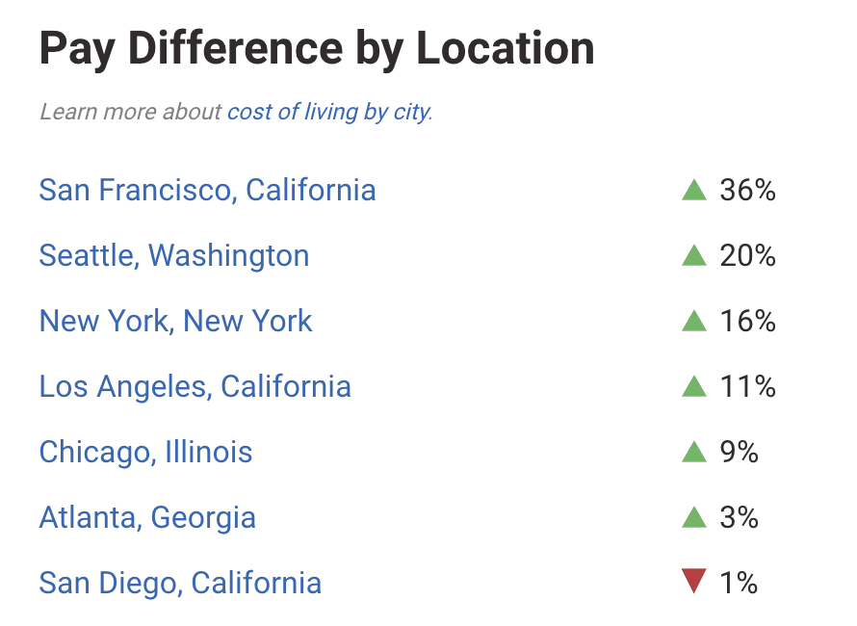This screenshot has width=857, height=626.
Task: Open San Francisco, California location link
Action: pyautogui.click(x=207, y=190)
